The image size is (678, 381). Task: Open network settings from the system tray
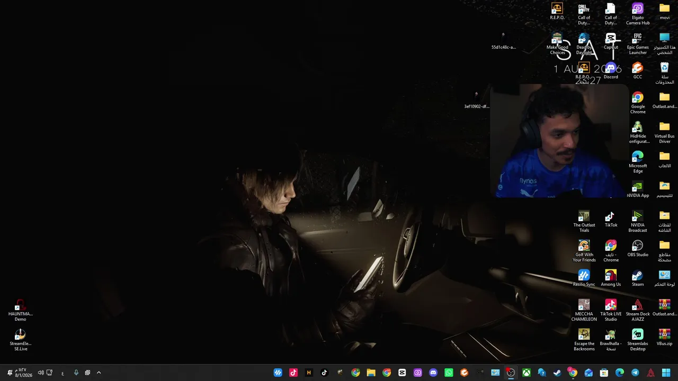[49, 373]
